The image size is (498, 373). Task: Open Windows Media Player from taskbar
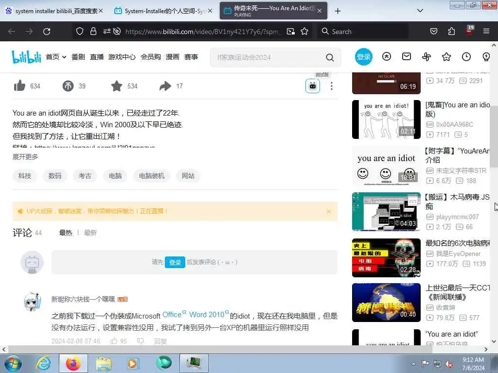pos(133,363)
